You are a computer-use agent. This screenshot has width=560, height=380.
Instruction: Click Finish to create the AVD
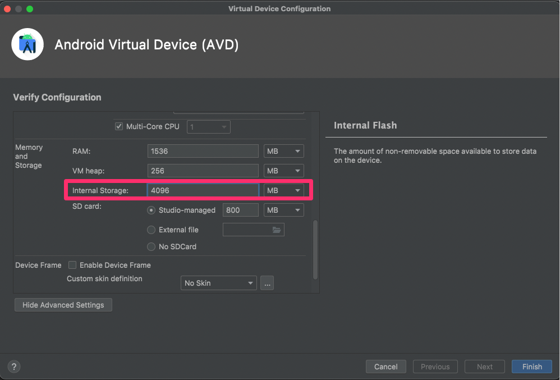point(532,367)
